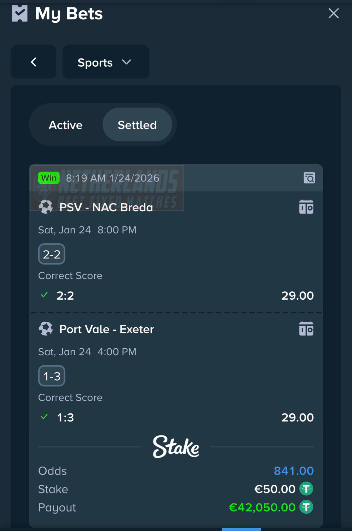Click the scoreboard icon next to Port Vale - Exeter

click(x=307, y=329)
